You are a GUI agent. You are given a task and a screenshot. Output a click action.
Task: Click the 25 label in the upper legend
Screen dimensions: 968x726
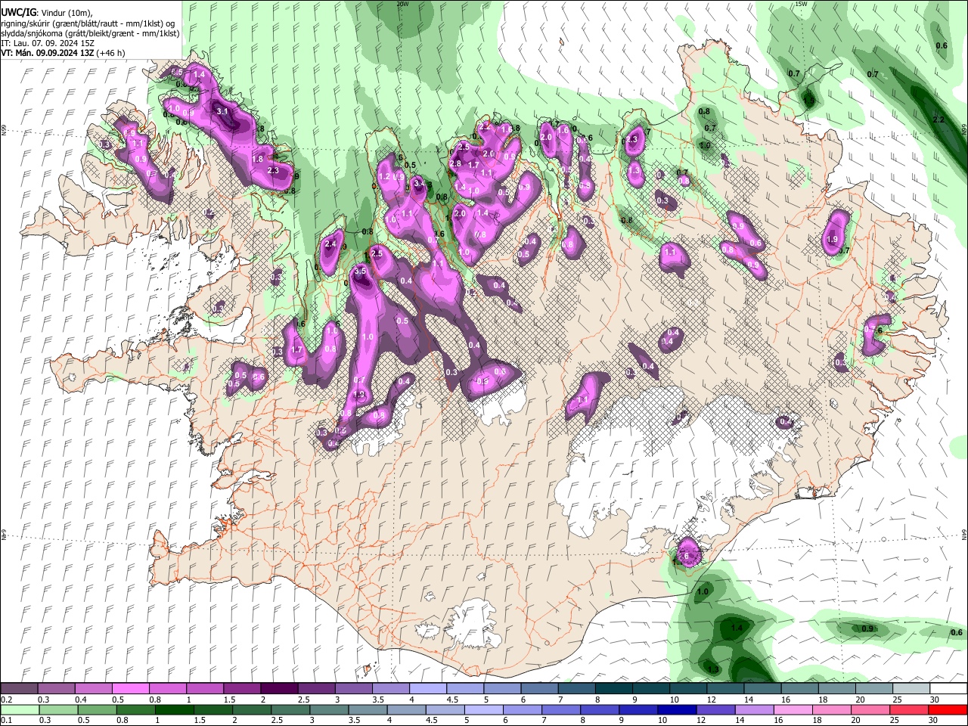click(x=897, y=700)
